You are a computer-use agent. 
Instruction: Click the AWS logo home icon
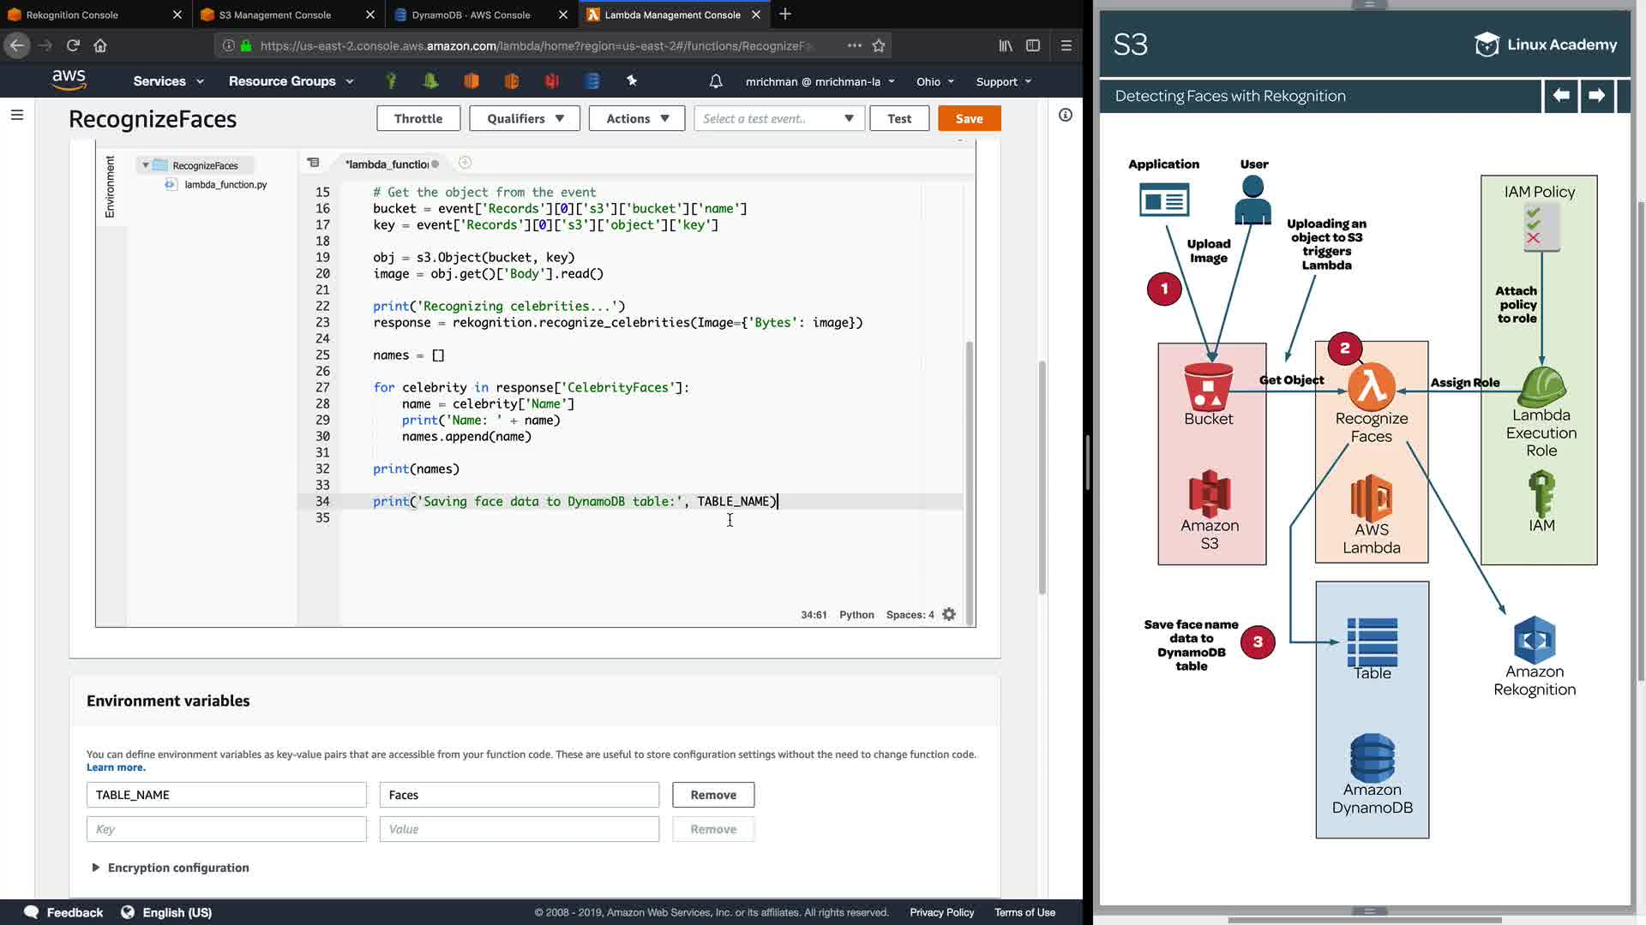click(x=69, y=81)
